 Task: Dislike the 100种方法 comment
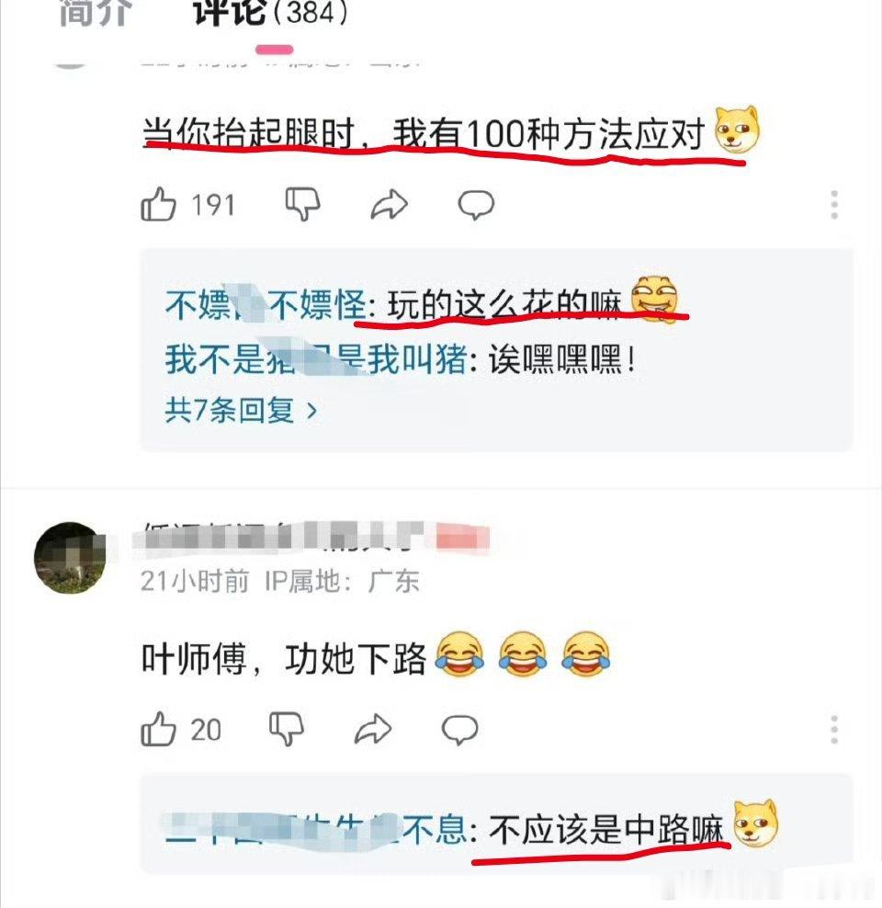[x=302, y=205]
